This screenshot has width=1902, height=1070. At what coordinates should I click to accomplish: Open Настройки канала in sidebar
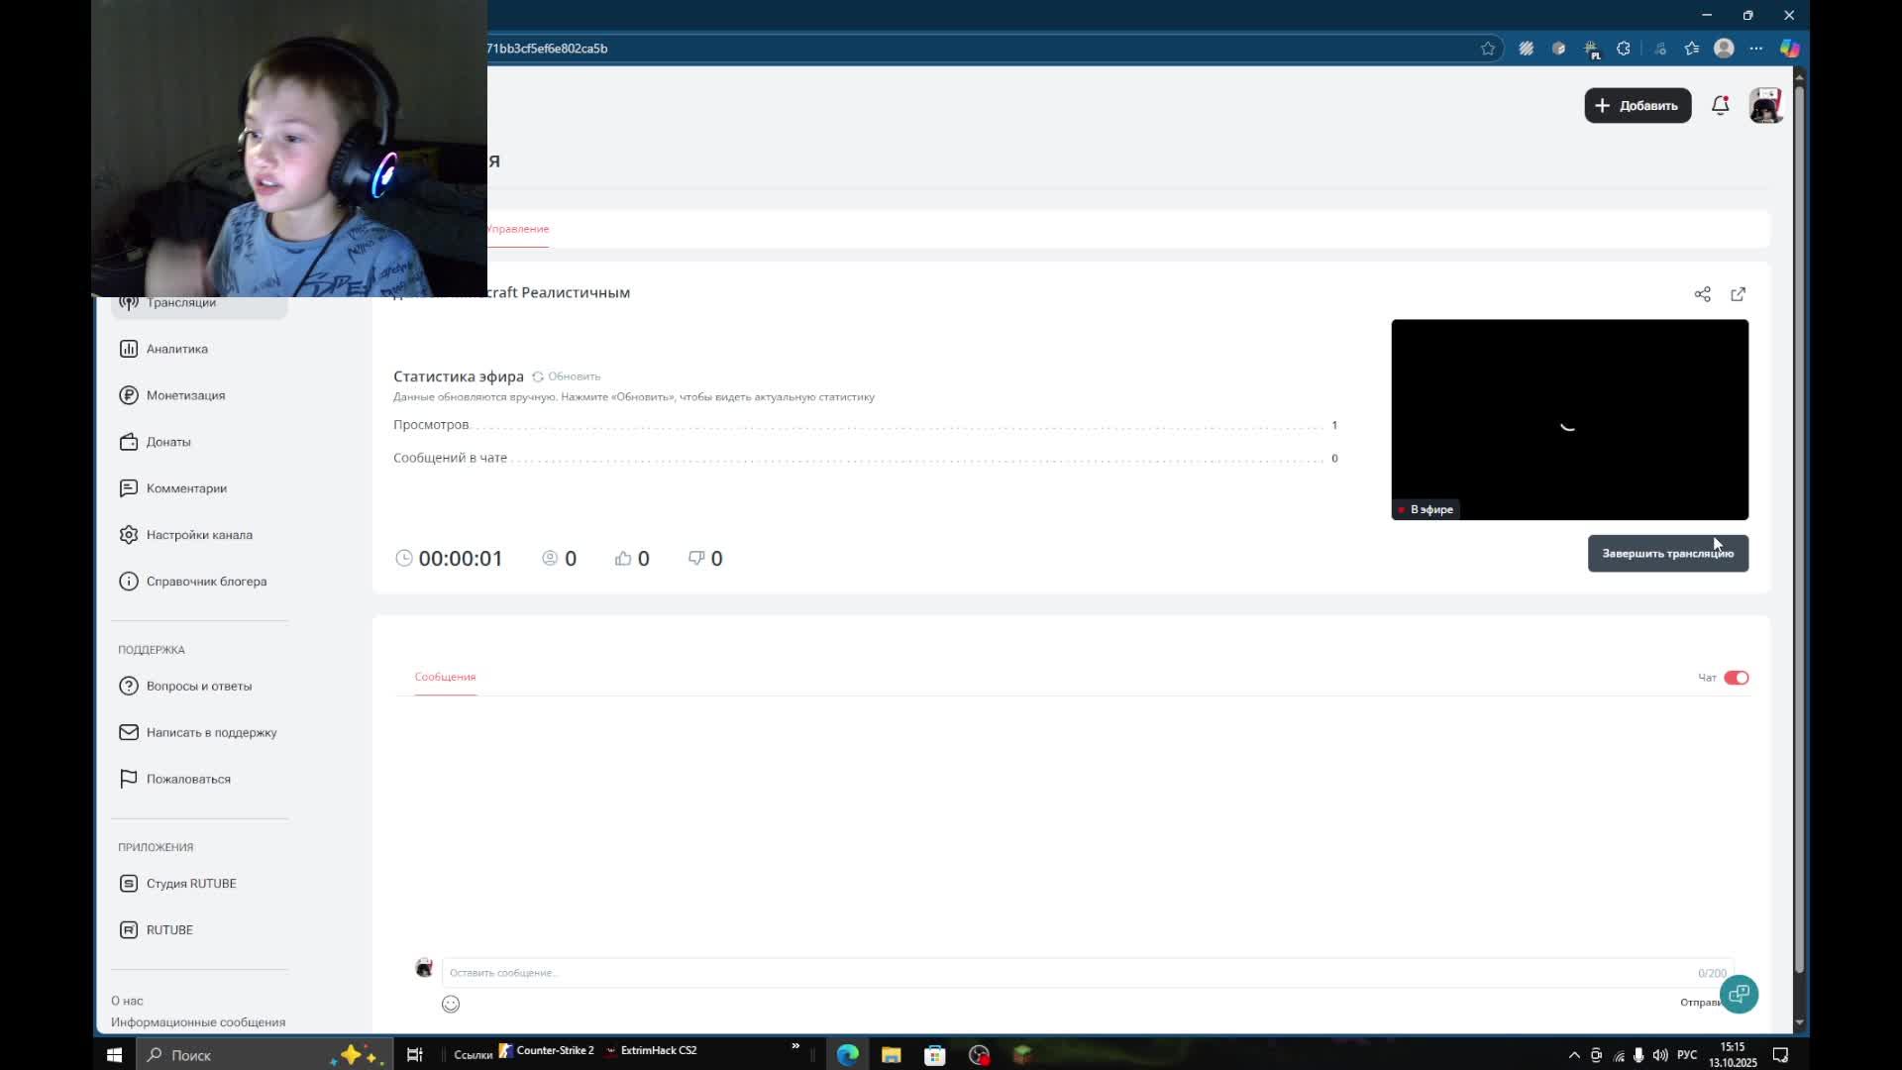coord(198,535)
